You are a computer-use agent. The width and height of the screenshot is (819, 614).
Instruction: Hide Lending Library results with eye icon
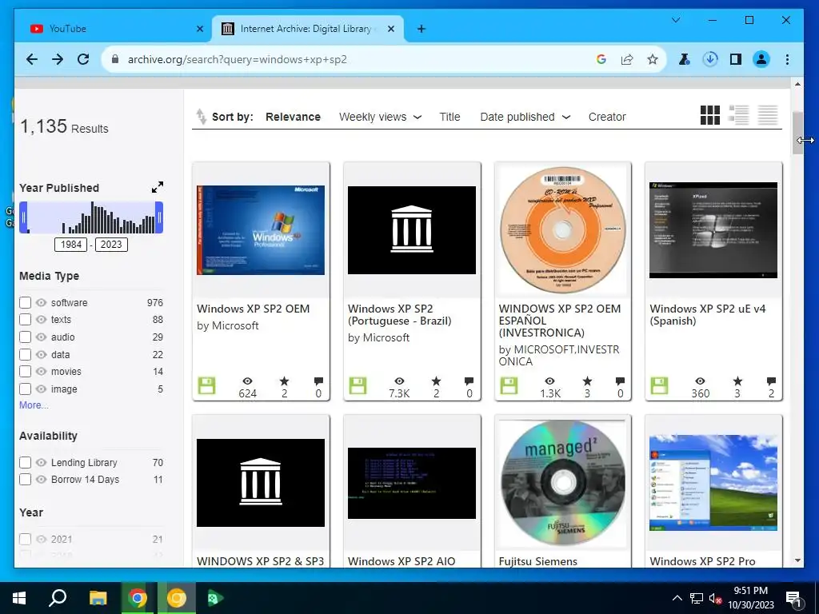click(42, 463)
